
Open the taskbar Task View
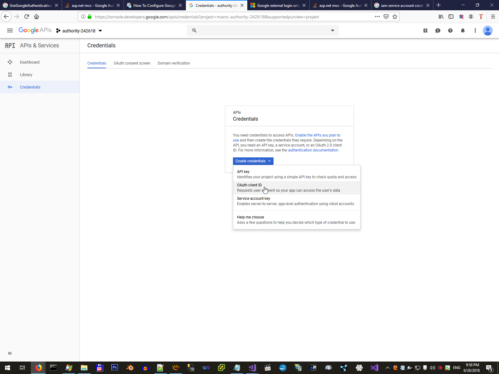[22, 368]
